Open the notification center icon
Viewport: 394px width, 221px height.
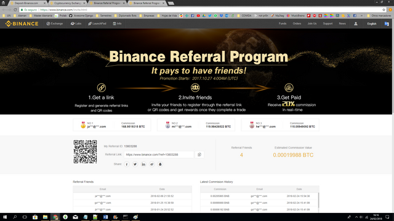(387, 217)
